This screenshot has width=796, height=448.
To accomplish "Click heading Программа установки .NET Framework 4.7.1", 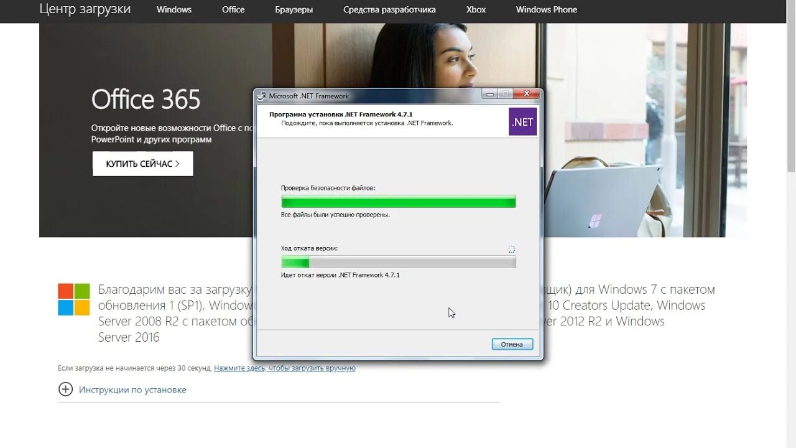I will click(341, 114).
